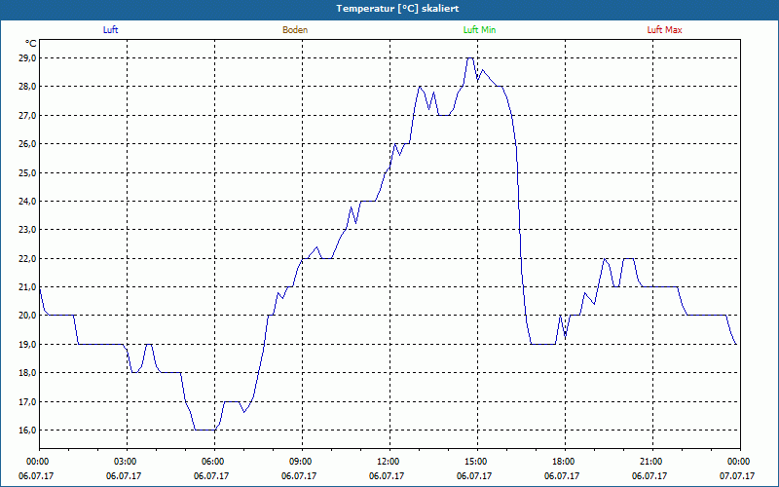Click the 23,0 y-axis value

(28, 230)
